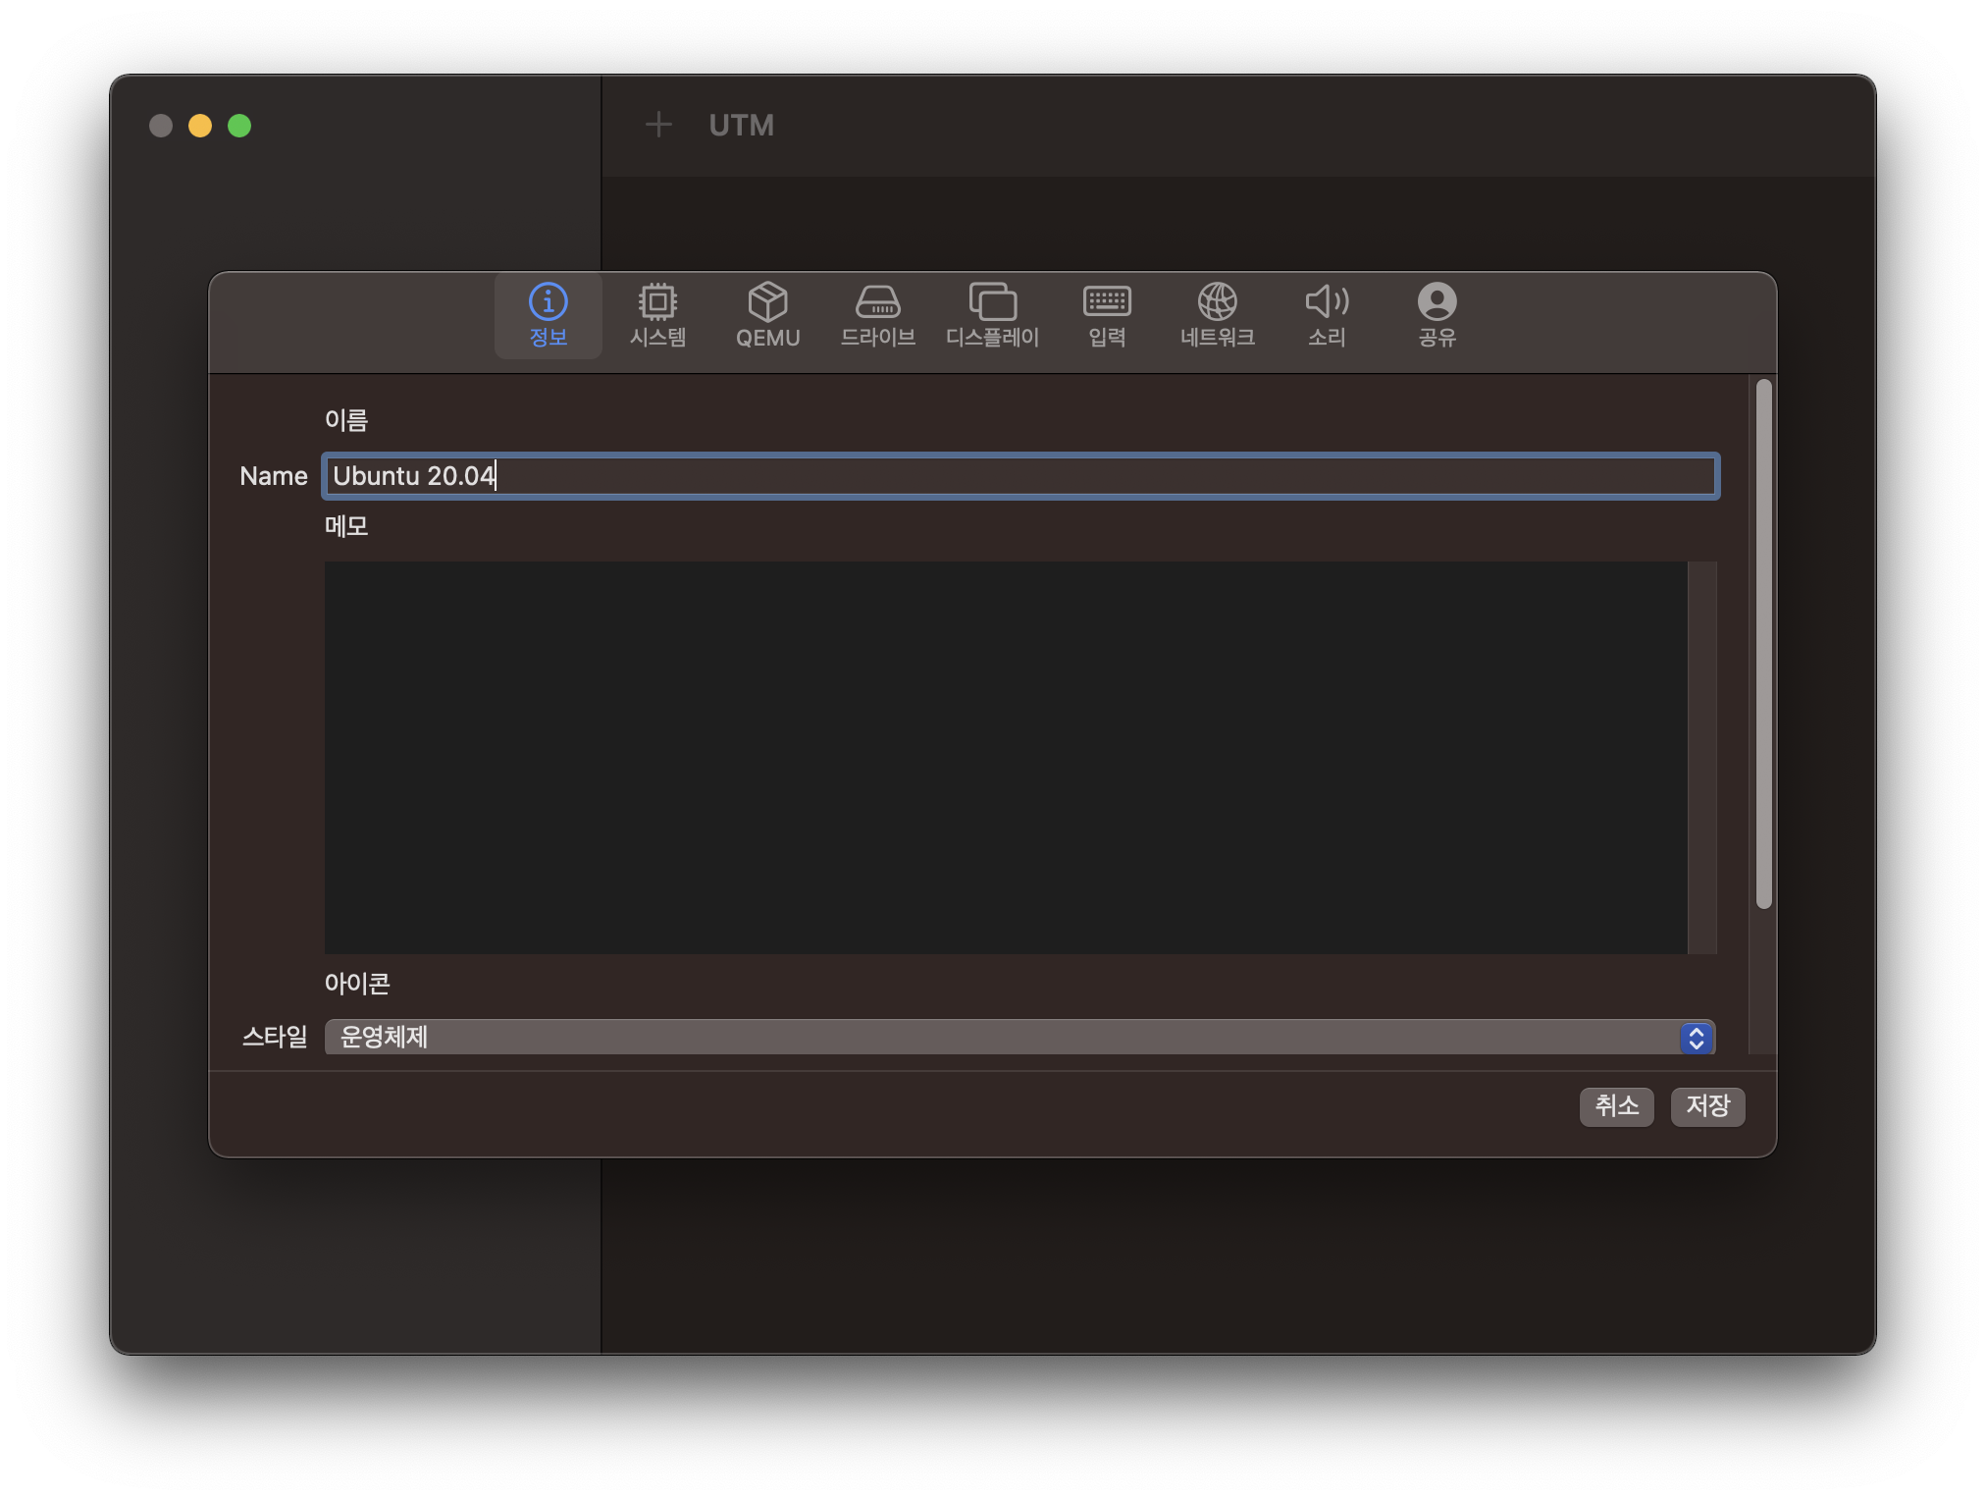Click the notes area inner scrollbar track

tap(1702, 757)
